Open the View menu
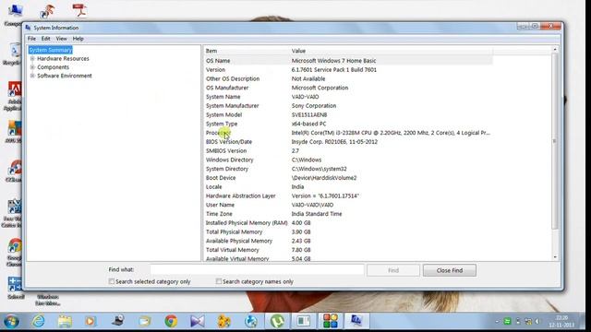Viewport: 591px width, 332px height. tap(61, 39)
